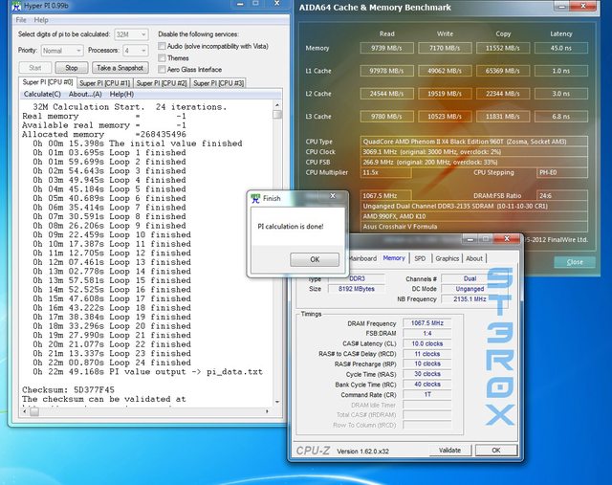Click the vertical scrollbar down arrow in Super PI log
The image size is (612, 485).
(x=277, y=402)
